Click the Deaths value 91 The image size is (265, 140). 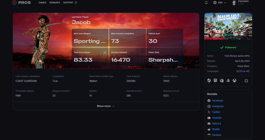[91, 96]
